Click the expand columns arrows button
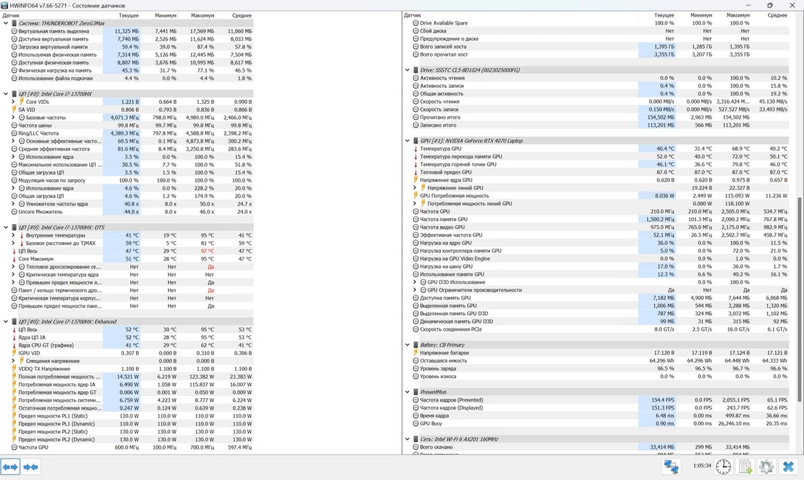804x480 pixels. [10, 467]
